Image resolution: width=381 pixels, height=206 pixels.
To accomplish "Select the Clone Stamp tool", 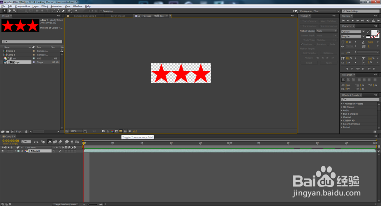I will click(x=59, y=11).
